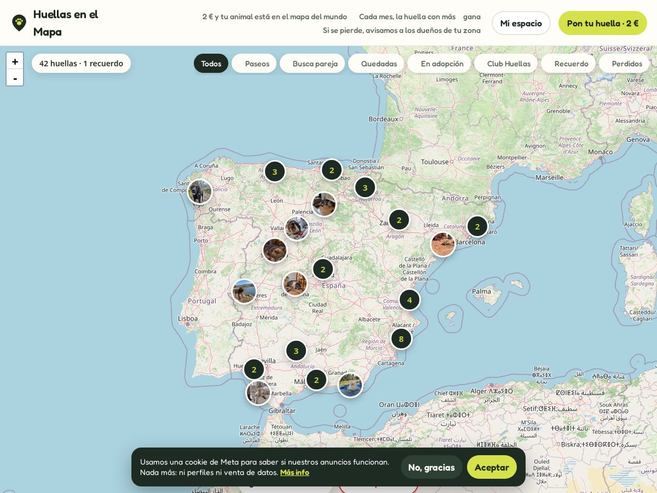Filter the map by Paseos
This screenshot has height=493, width=657.
pos(254,64)
